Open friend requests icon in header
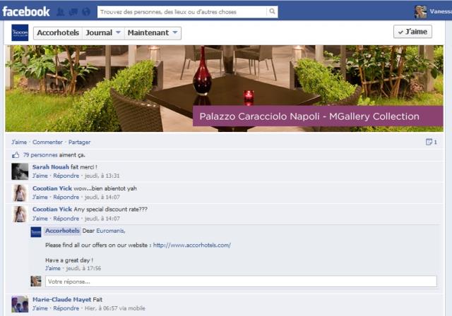 click(x=61, y=11)
